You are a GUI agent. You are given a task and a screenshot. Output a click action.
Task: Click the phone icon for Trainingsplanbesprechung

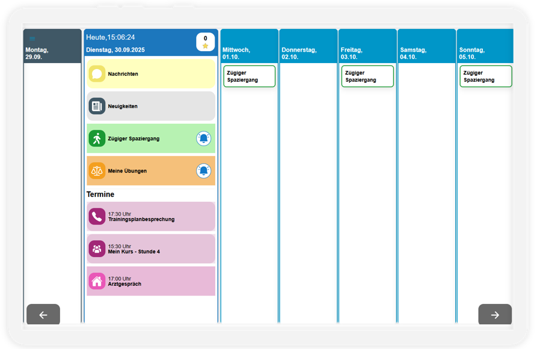(97, 217)
